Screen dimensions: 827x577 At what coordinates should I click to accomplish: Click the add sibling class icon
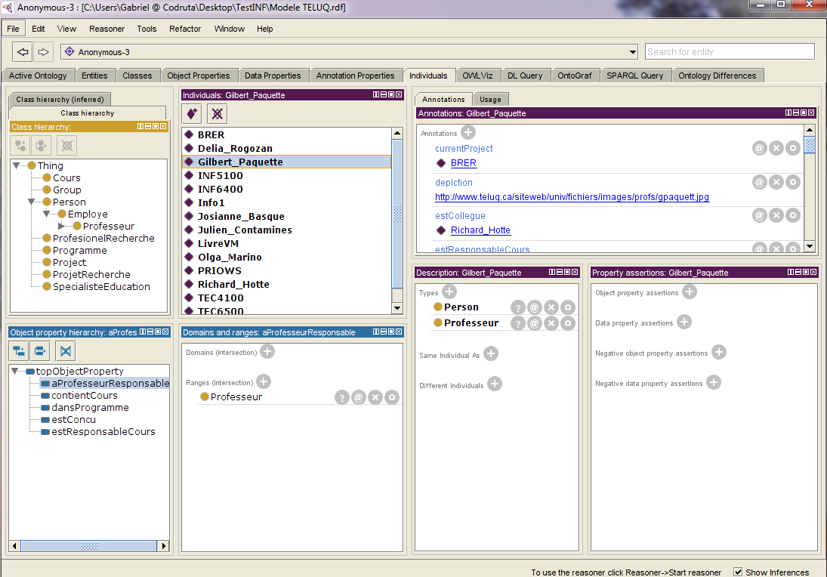42,145
